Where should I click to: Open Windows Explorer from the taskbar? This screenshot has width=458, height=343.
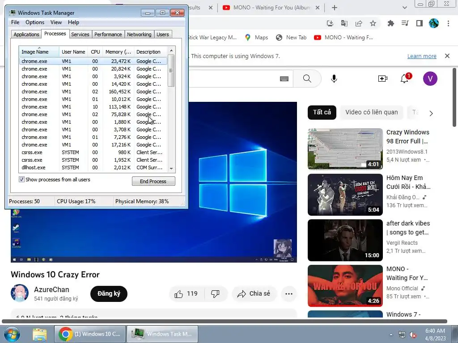[40, 334]
